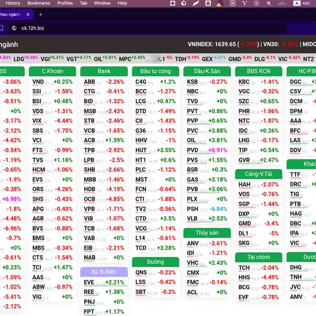Click the screenshot capture menu bar icon
Image resolution: width=316 pixels, height=316 pixels.
173,3
